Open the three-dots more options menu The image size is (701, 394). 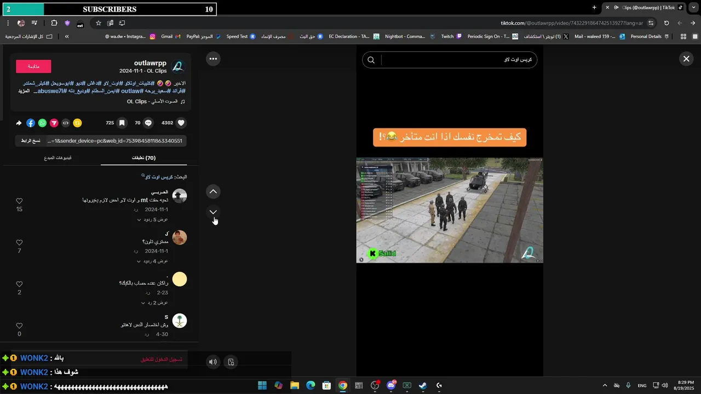(213, 59)
